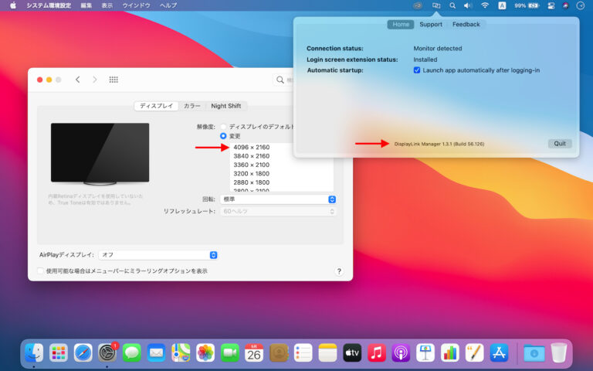593x371 pixels.
Task: Click the help question mark button
Action: [x=339, y=271]
